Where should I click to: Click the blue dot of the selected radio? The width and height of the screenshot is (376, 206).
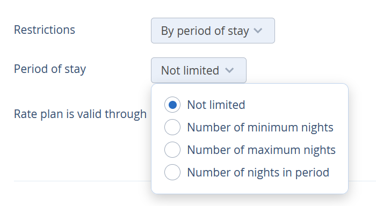click(x=172, y=105)
